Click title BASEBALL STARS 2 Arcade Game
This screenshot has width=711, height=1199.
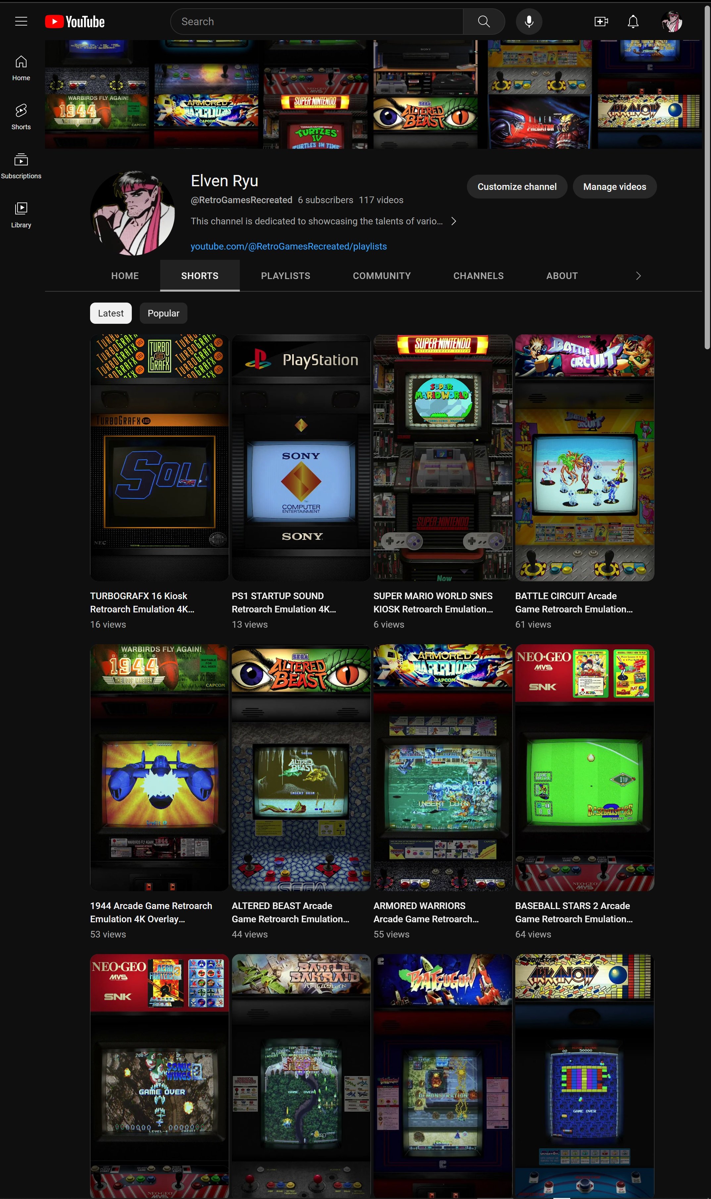pos(574,912)
